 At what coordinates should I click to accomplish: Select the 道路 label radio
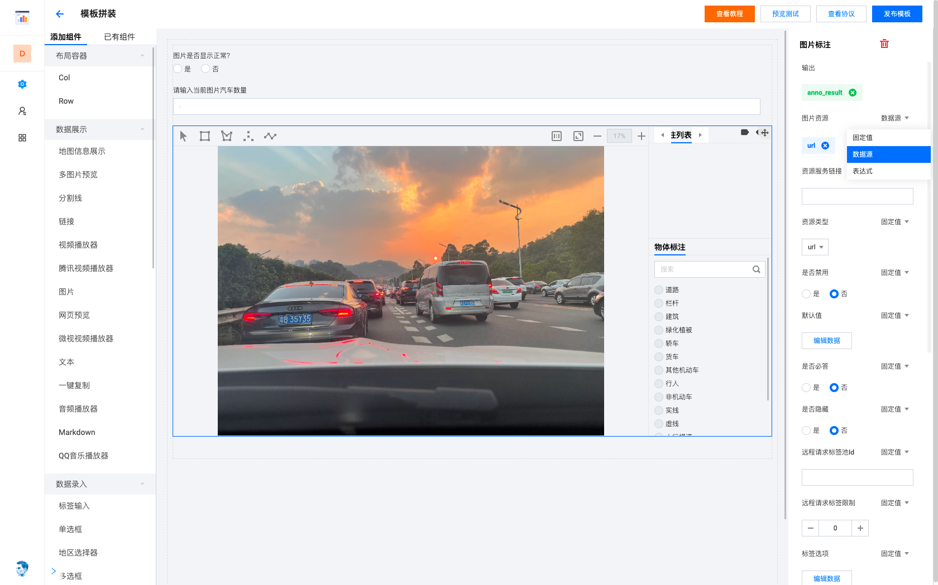coord(659,290)
